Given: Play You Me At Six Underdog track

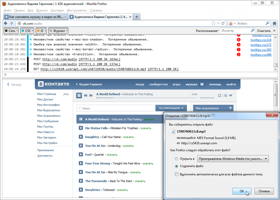Looking at the screenshot, I should pos(81,146).
